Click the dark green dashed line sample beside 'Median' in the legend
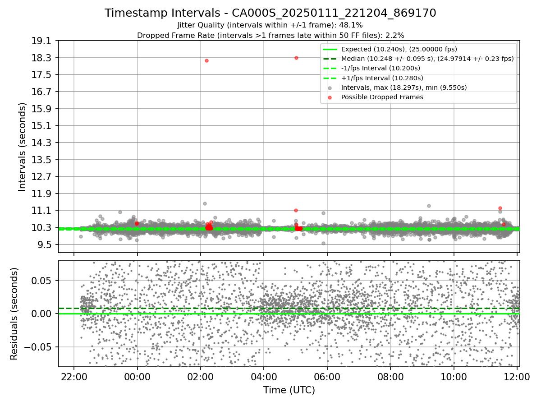541x406 pixels. pyautogui.click(x=330, y=59)
